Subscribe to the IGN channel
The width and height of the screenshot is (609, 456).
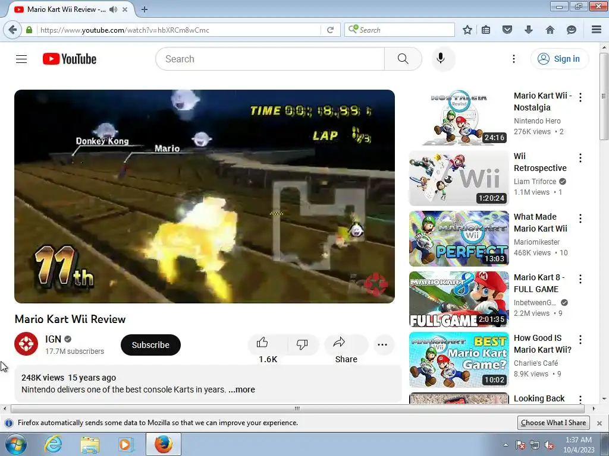coord(150,345)
